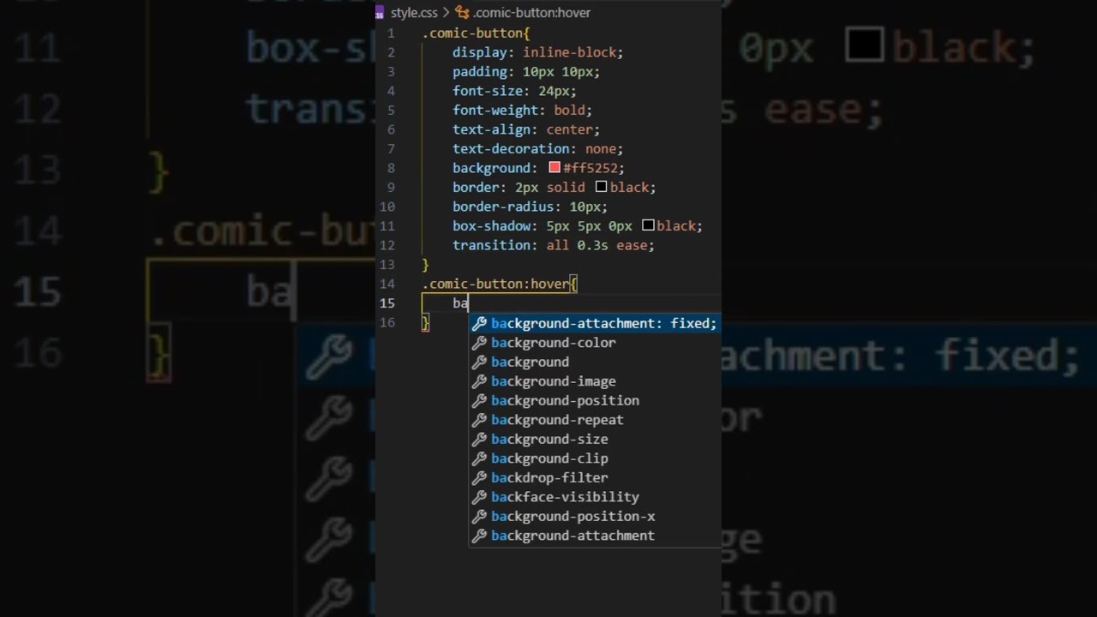The image size is (1097, 617).
Task: Click wrench icon beside background-size
Action: pos(479,439)
